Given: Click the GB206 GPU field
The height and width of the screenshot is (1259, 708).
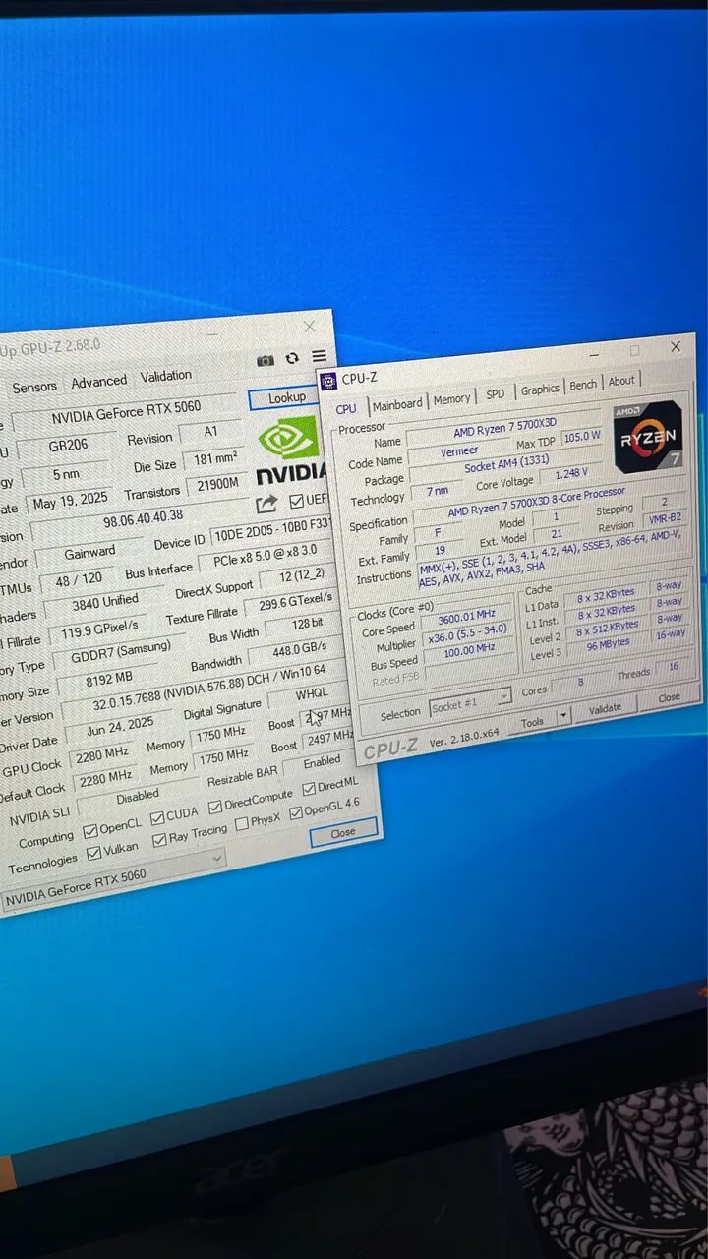Looking at the screenshot, I should [x=68, y=445].
